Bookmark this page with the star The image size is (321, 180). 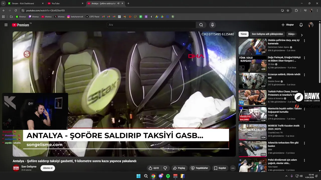[288, 10]
